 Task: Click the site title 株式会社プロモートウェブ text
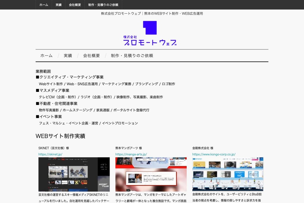pos(152,14)
